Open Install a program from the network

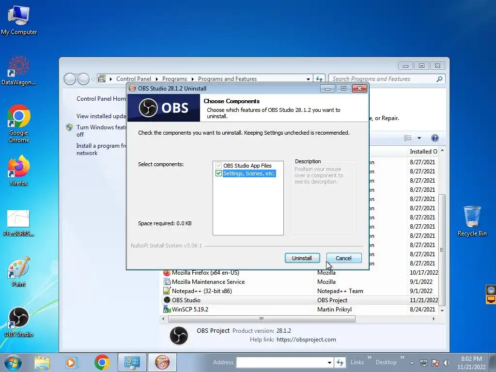click(101, 149)
